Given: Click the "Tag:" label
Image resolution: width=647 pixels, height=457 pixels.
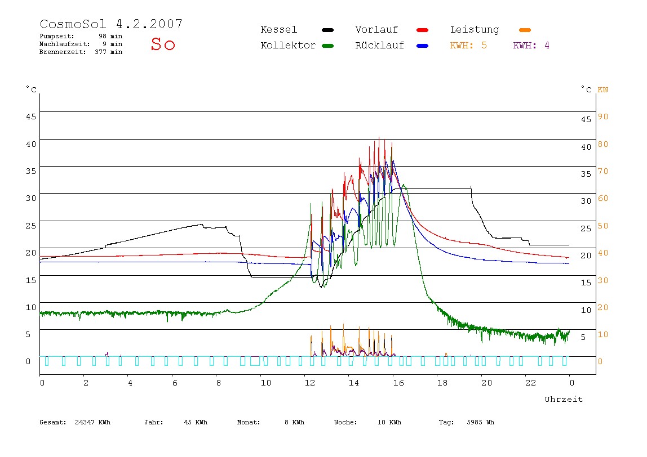Looking at the screenshot, I should tap(446, 422).
